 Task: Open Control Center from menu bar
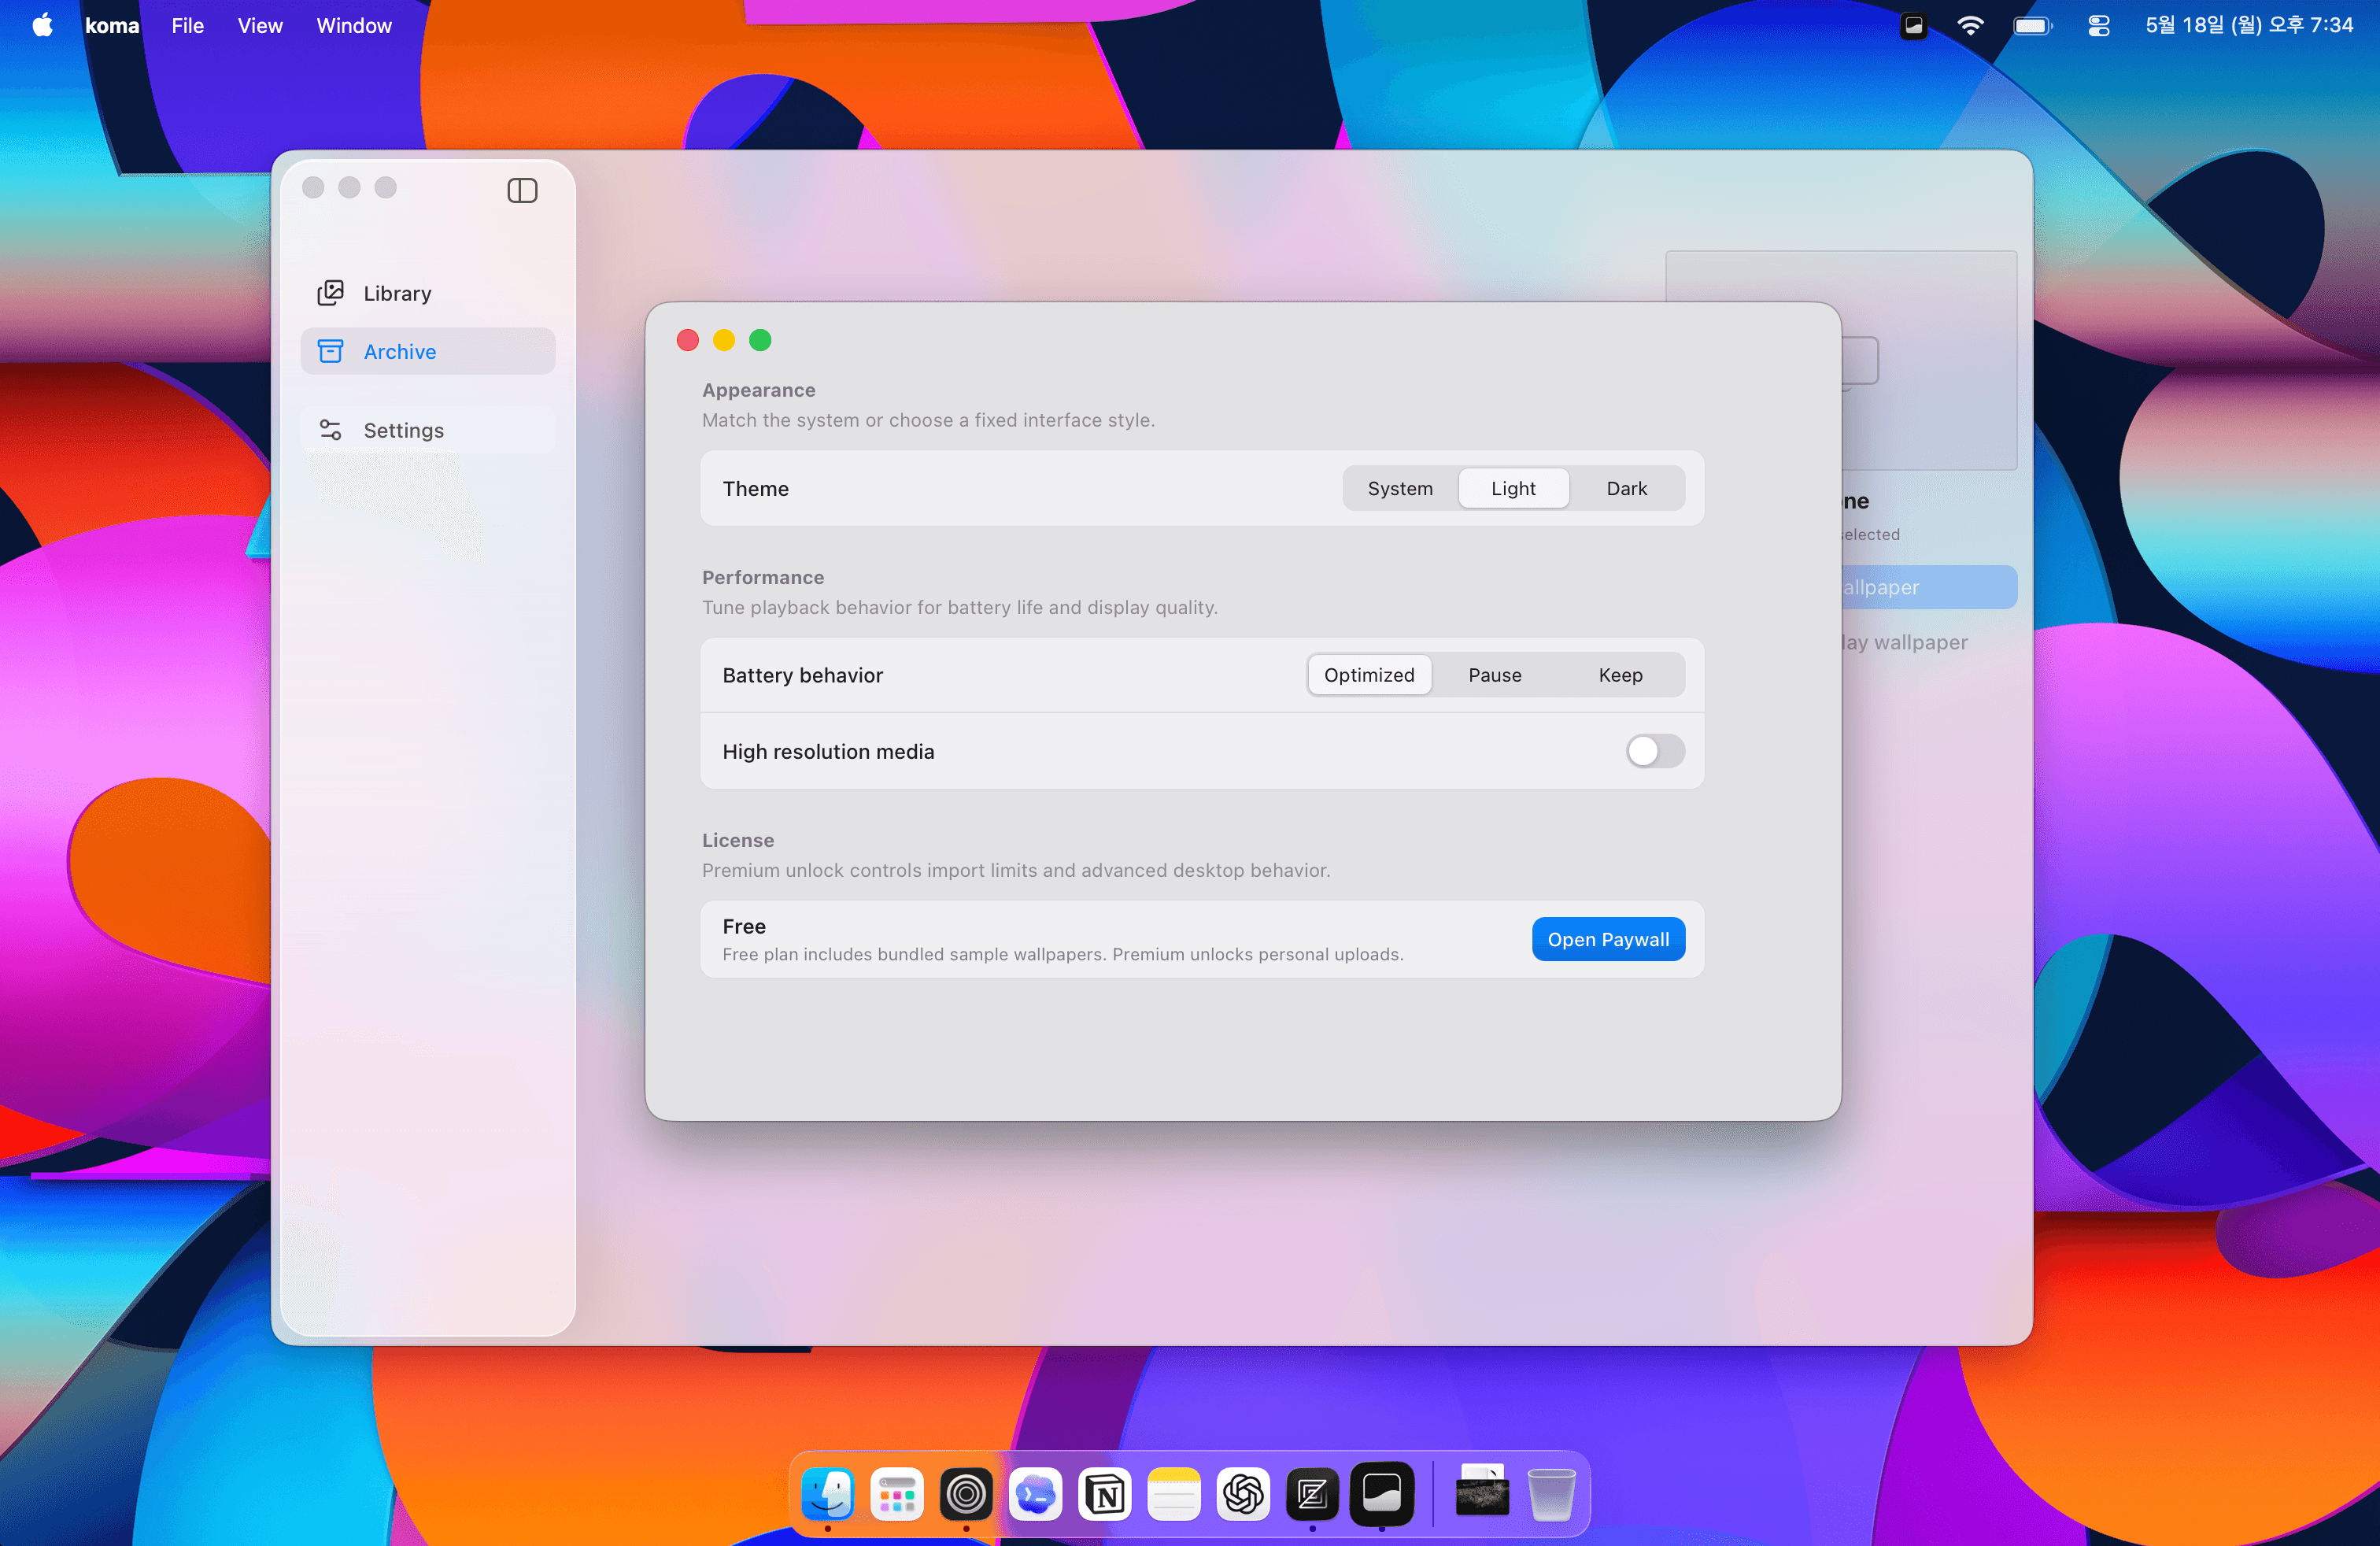point(2098,25)
